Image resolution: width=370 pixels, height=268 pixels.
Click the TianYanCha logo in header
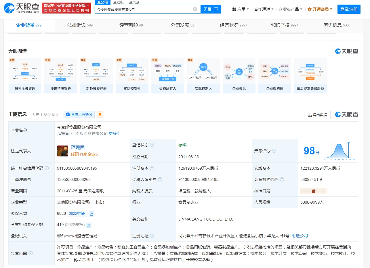pyautogui.click(x=22, y=8)
